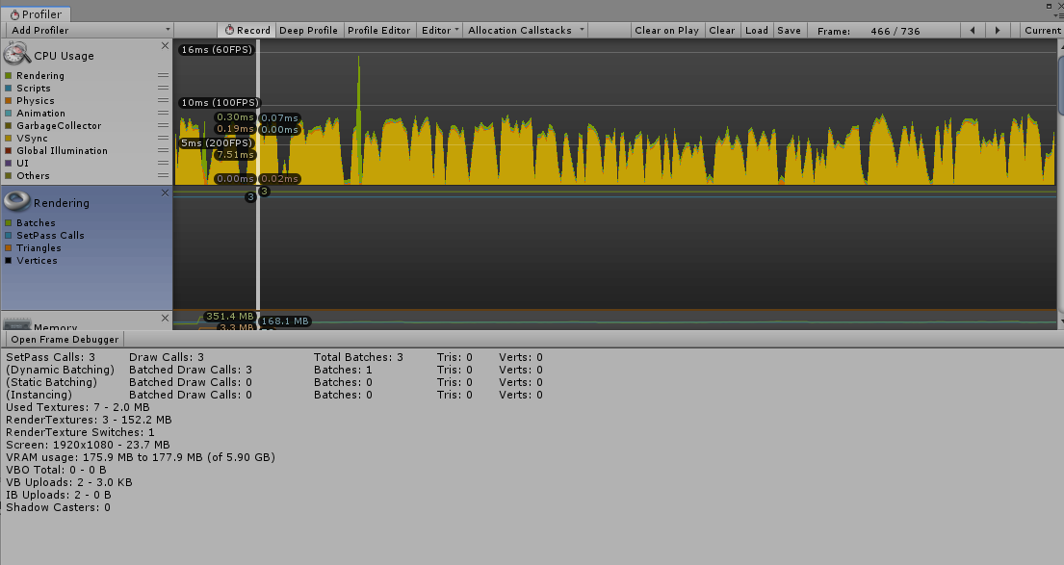Step to the next frame arrow

(x=998, y=31)
